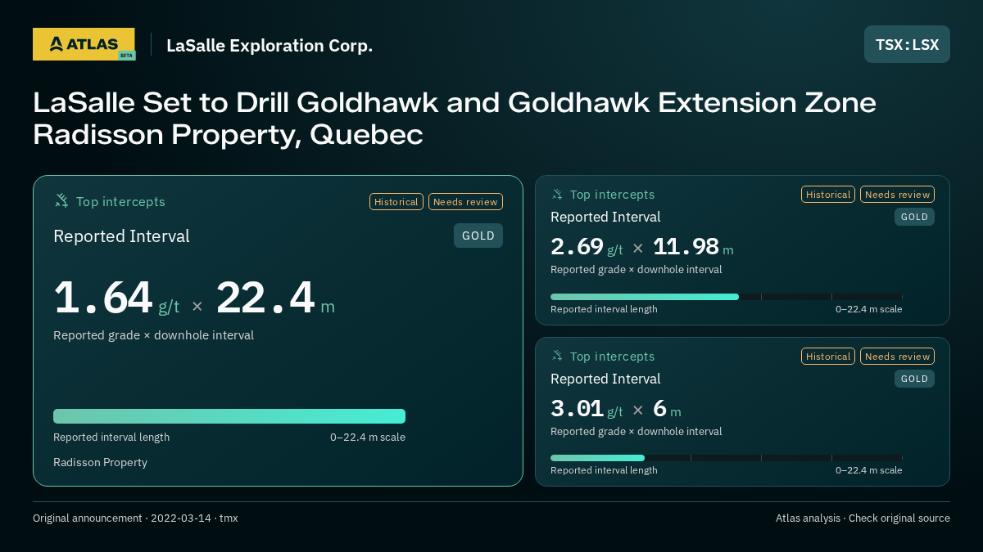Click the Historical tag on the 1.64 g/t card
The image size is (983, 552).
pyautogui.click(x=396, y=202)
